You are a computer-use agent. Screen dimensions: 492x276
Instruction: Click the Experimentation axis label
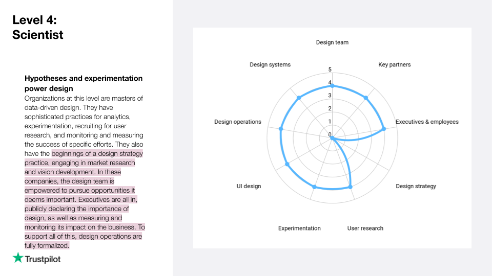coord(299,228)
